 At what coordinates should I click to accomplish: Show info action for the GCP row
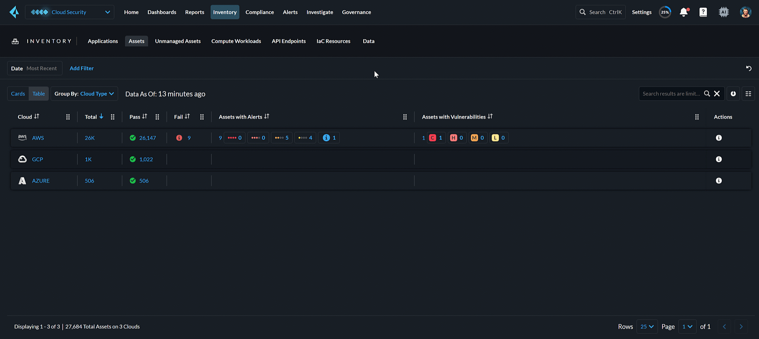pyautogui.click(x=719, y=159)
